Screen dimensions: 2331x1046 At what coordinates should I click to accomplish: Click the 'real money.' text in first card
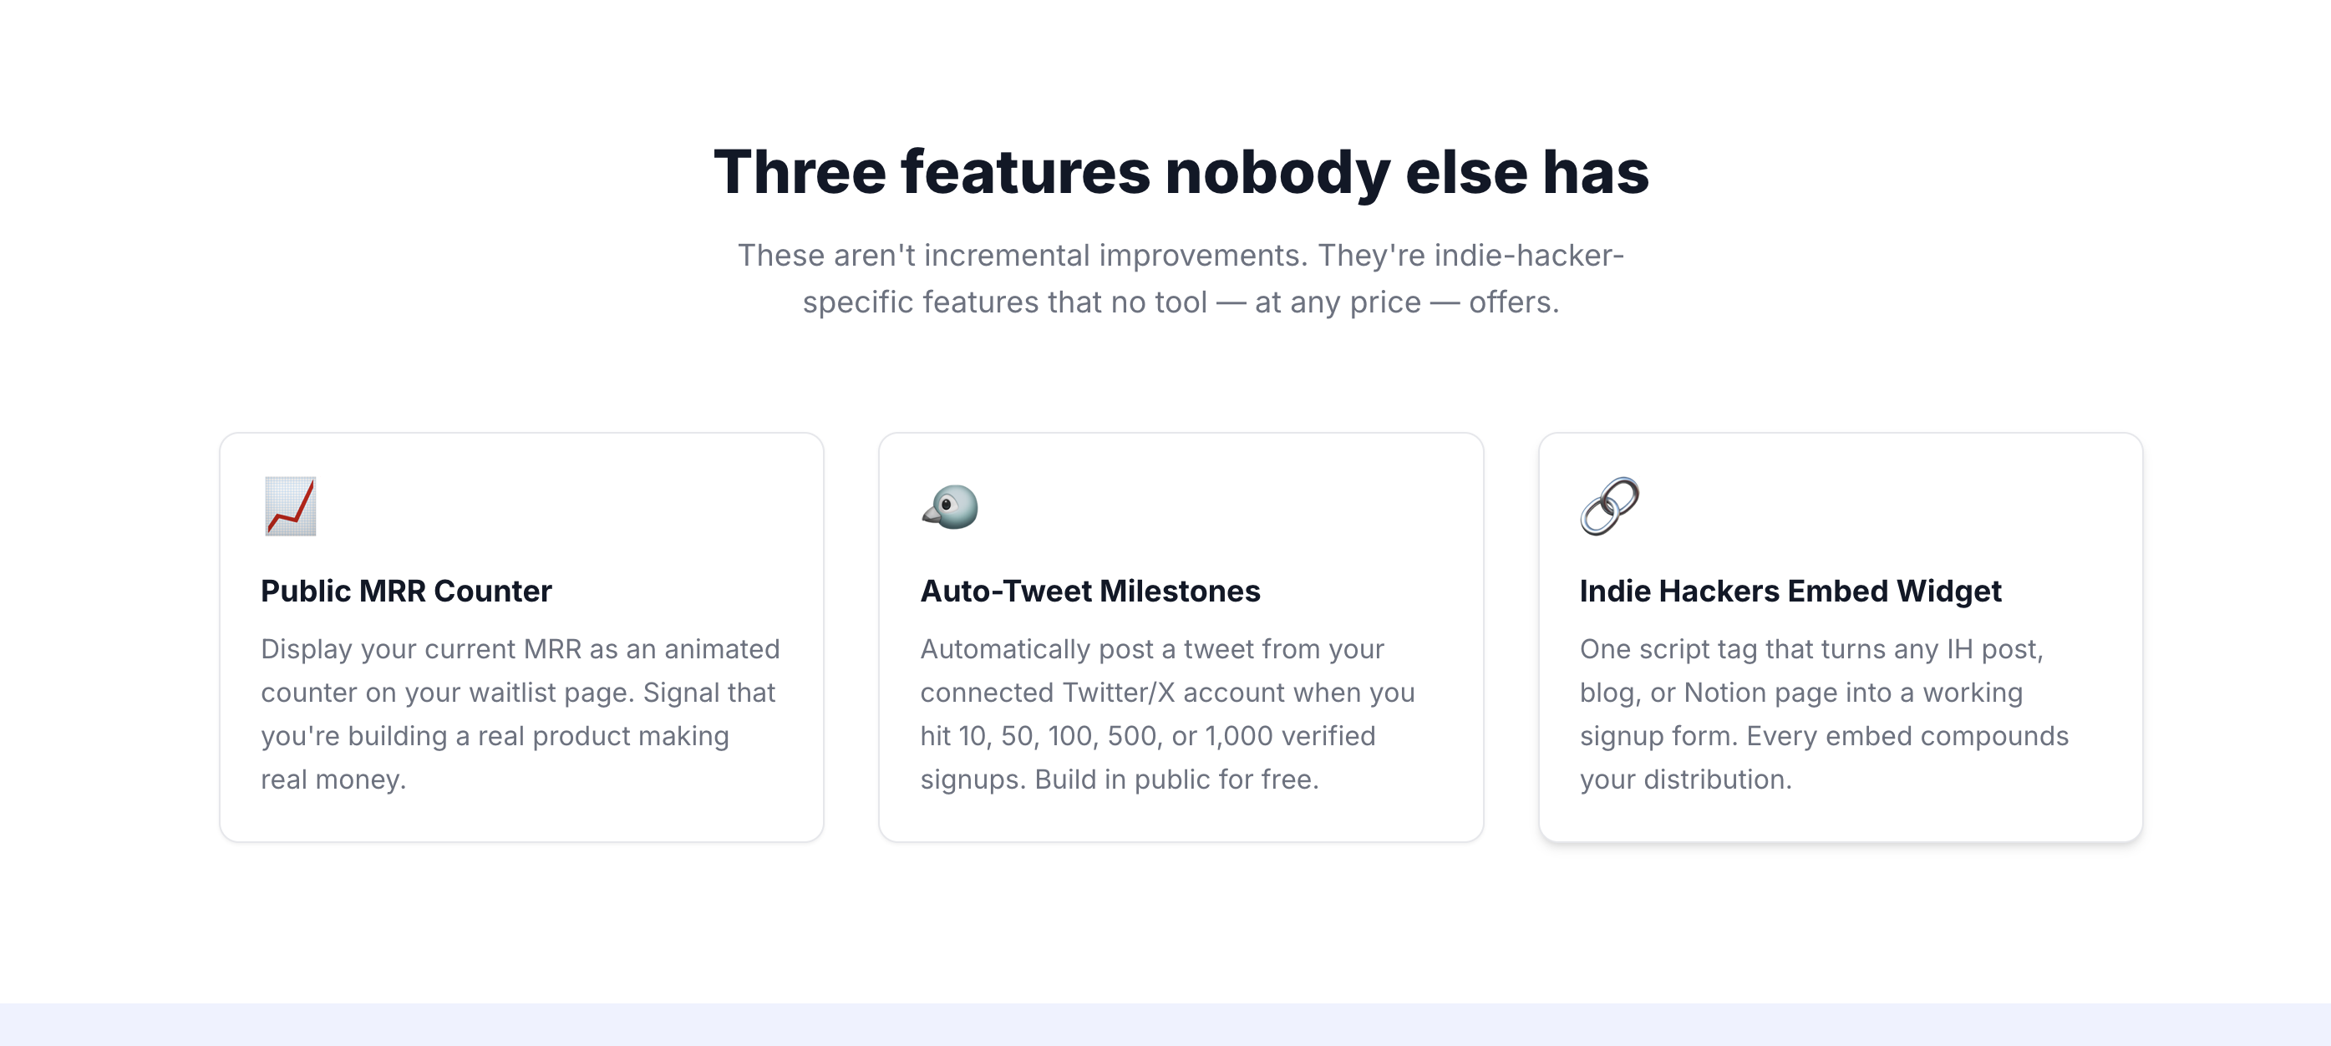pyautogui.click(x=333, y=779)
